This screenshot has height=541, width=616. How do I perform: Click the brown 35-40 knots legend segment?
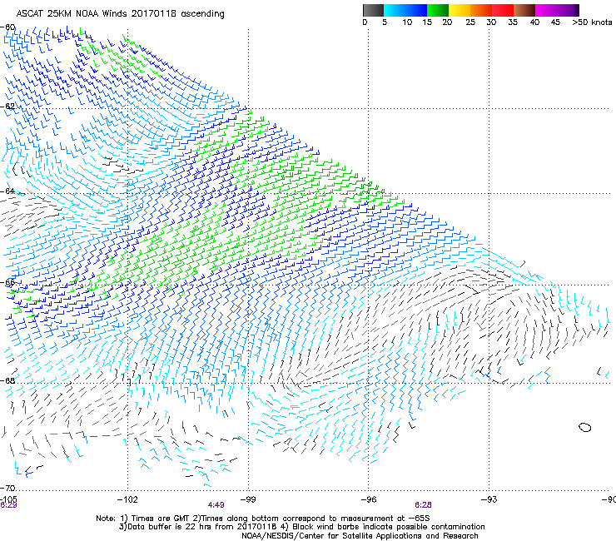(x=524, y=10)
